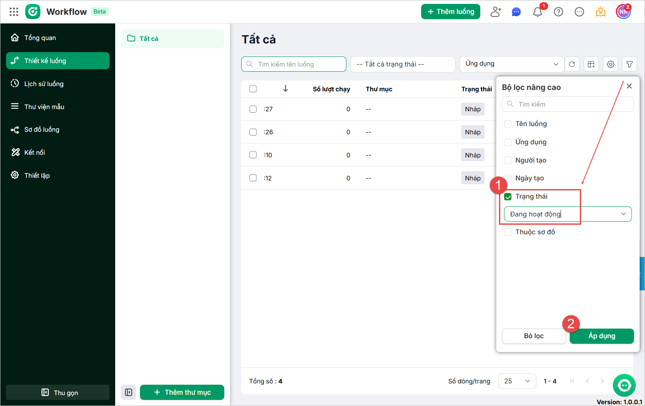Click the notification bell icon
Image resolution: width=645 pixels, height=406 pixels.
(x=538, y=12)
